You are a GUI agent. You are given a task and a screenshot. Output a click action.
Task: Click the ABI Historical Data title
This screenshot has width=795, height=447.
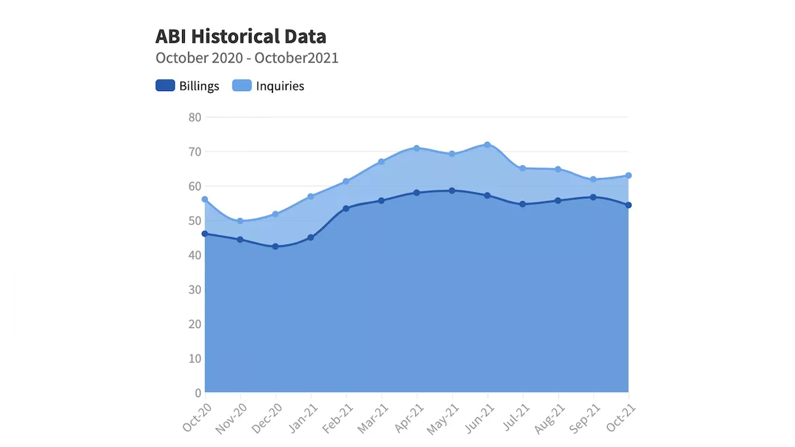[241, 37]
